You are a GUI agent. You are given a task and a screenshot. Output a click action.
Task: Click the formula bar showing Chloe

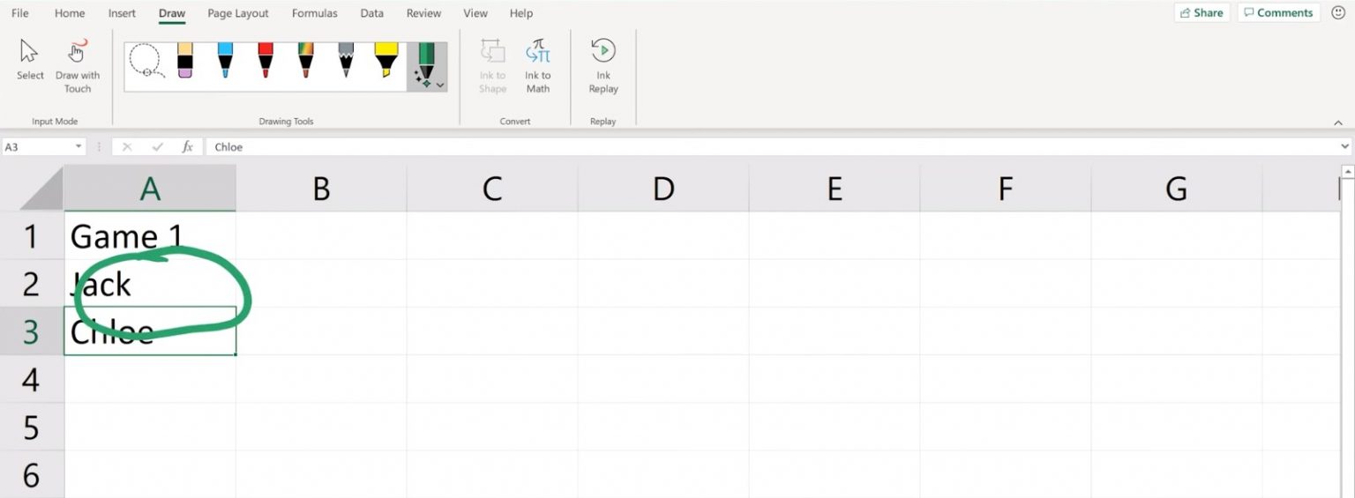[772, 147]
